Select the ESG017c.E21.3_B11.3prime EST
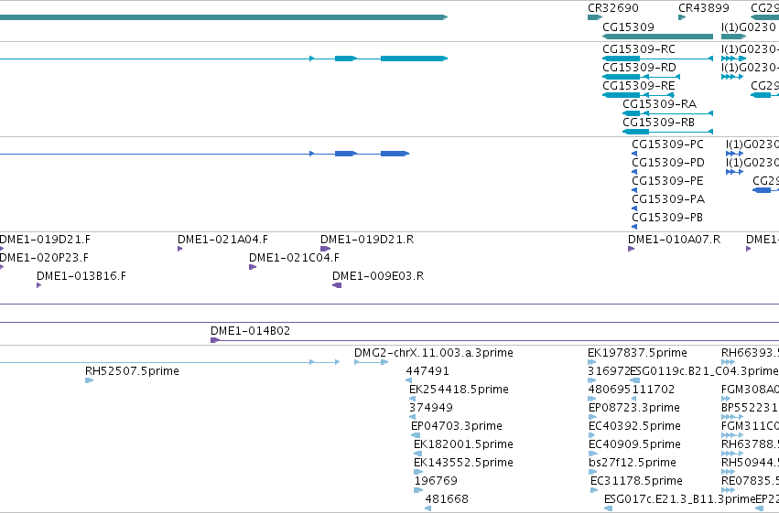 tap(679, 499)
